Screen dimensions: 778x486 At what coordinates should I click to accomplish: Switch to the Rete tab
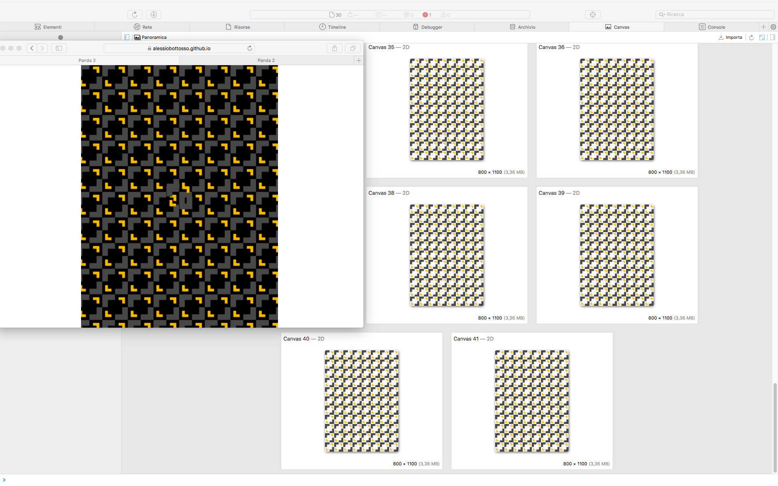tap(142, 27)
